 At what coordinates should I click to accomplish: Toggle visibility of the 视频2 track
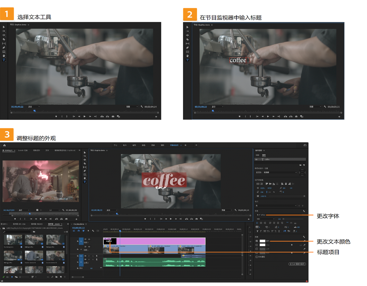89,239
